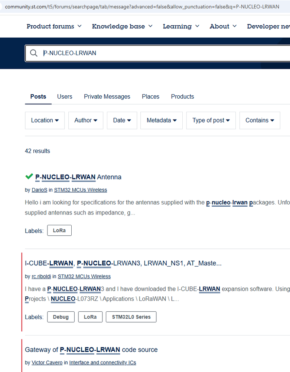Open the Type of post dropdown
The image size is (290, 372).
pyautogui.click(x=211, y=120)
